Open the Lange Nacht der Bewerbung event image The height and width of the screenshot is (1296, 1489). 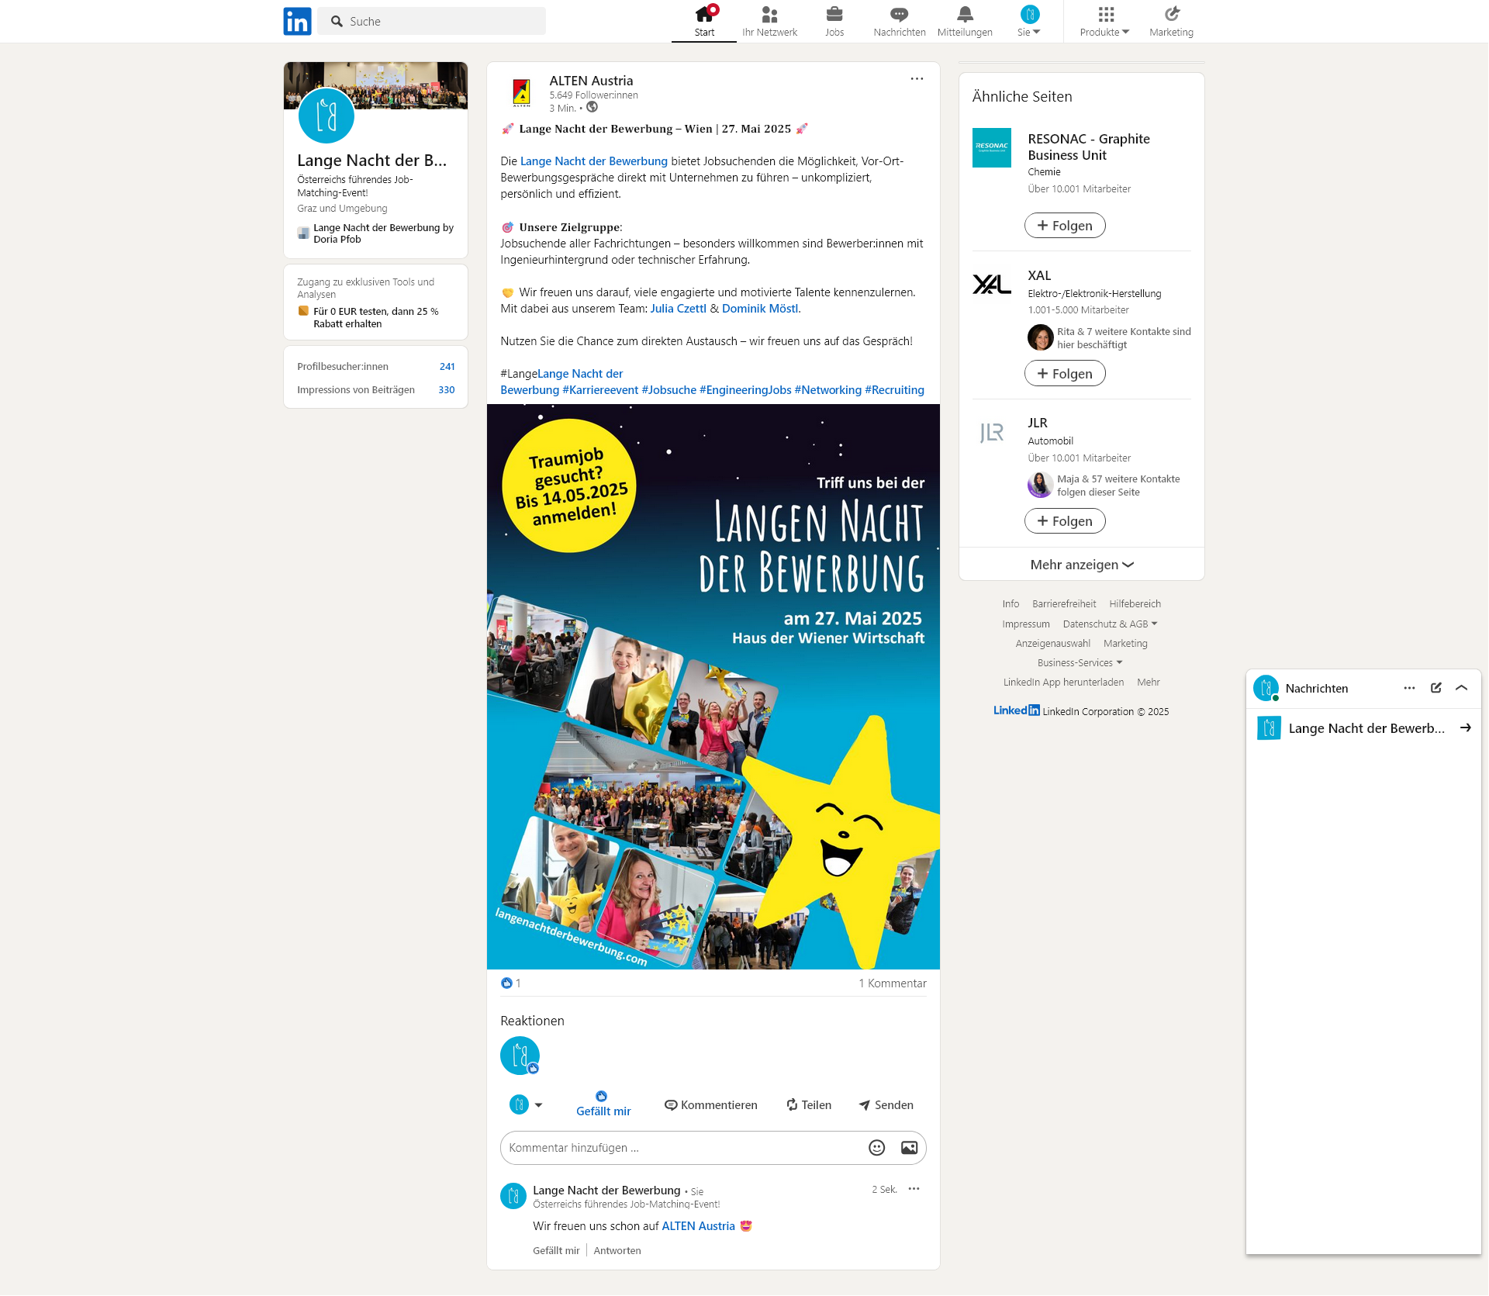713,687
